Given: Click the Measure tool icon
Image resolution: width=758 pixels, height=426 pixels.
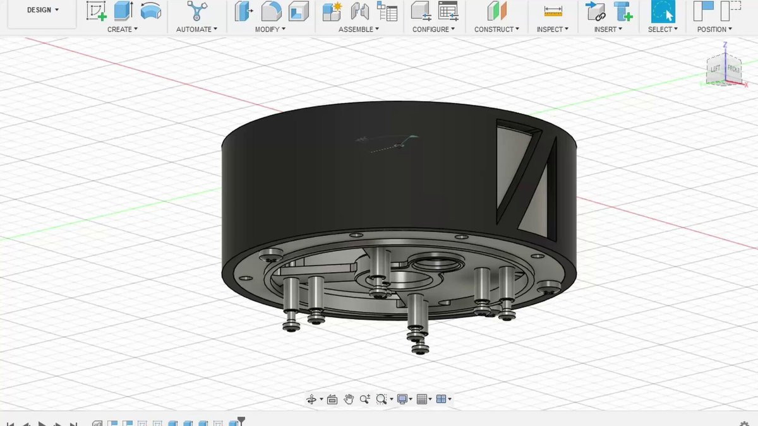Looking at the screenshot, I should [553, 11].
